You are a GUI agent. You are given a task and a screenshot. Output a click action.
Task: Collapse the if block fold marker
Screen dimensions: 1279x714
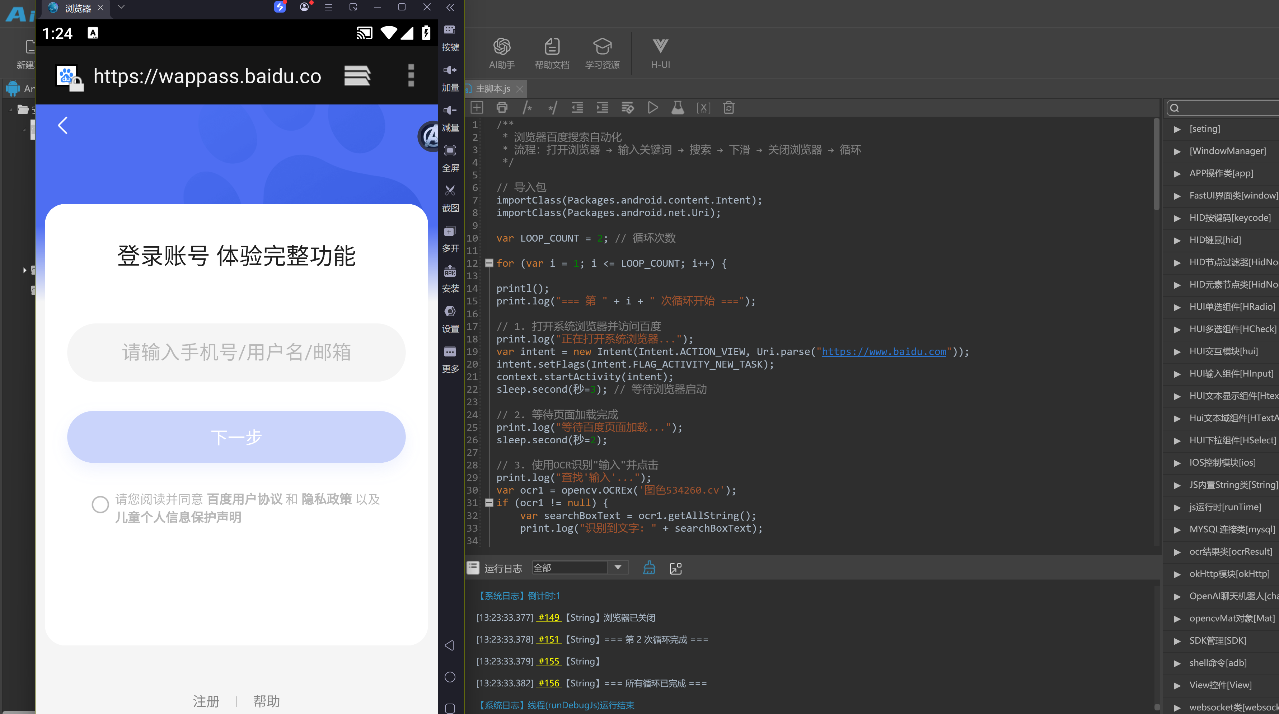click(x=488, y=503)
